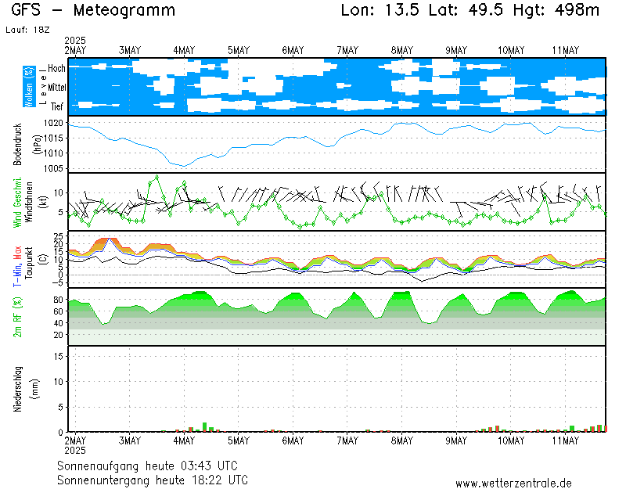Click the 'Sonnenaufgang heute 03:43 UTC' line

147,466
